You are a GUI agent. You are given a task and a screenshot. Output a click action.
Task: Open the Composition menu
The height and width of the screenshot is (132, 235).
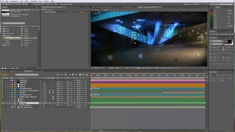[x=14, y=1]
